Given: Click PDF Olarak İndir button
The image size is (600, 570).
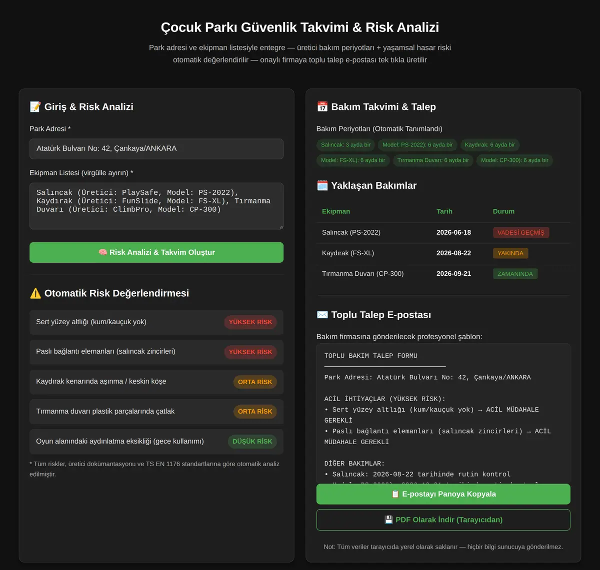Looking at the screenshot, I should point(443,520).
